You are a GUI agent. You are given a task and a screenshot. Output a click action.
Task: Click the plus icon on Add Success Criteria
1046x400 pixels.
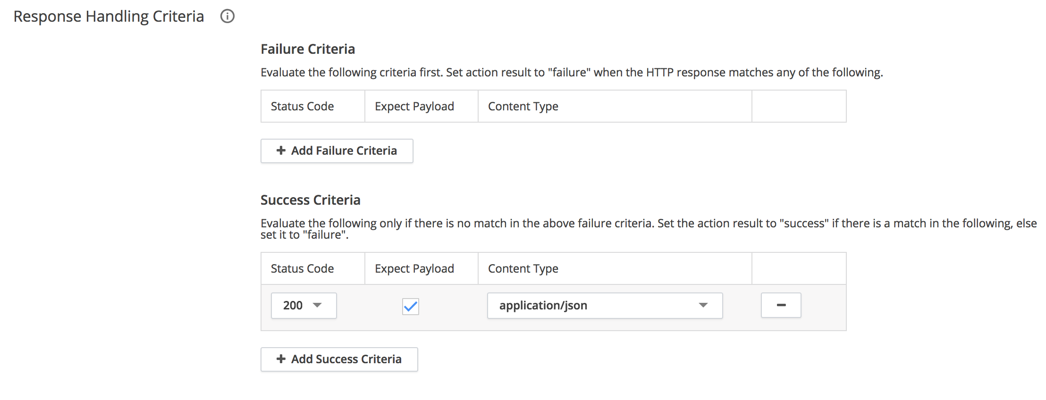click(x=281, y=359)
